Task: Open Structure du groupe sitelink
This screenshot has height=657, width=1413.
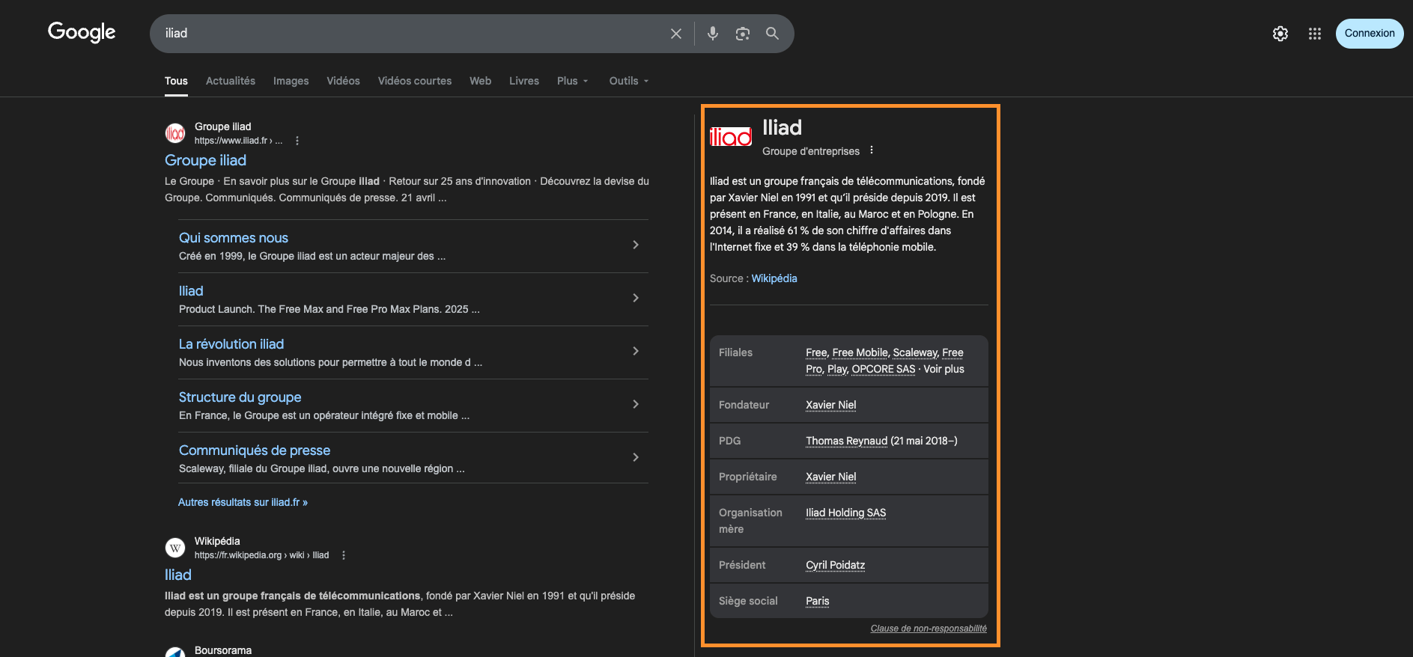Action: tap(240, 397)
